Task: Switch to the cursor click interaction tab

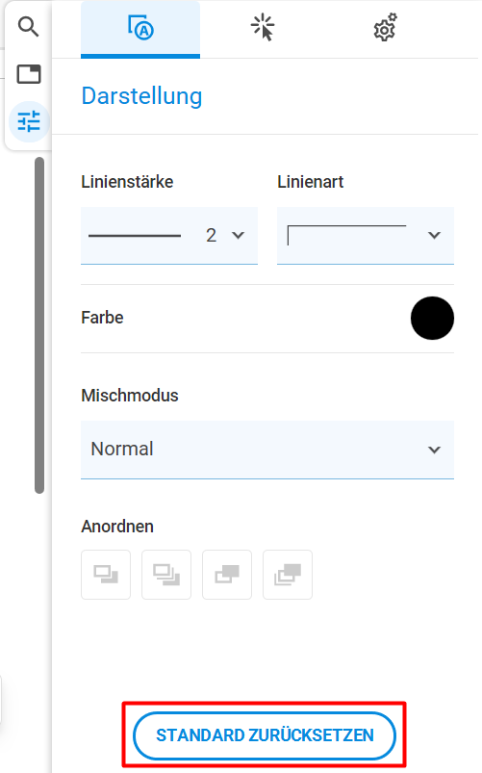Action: (x=263, y=28)
